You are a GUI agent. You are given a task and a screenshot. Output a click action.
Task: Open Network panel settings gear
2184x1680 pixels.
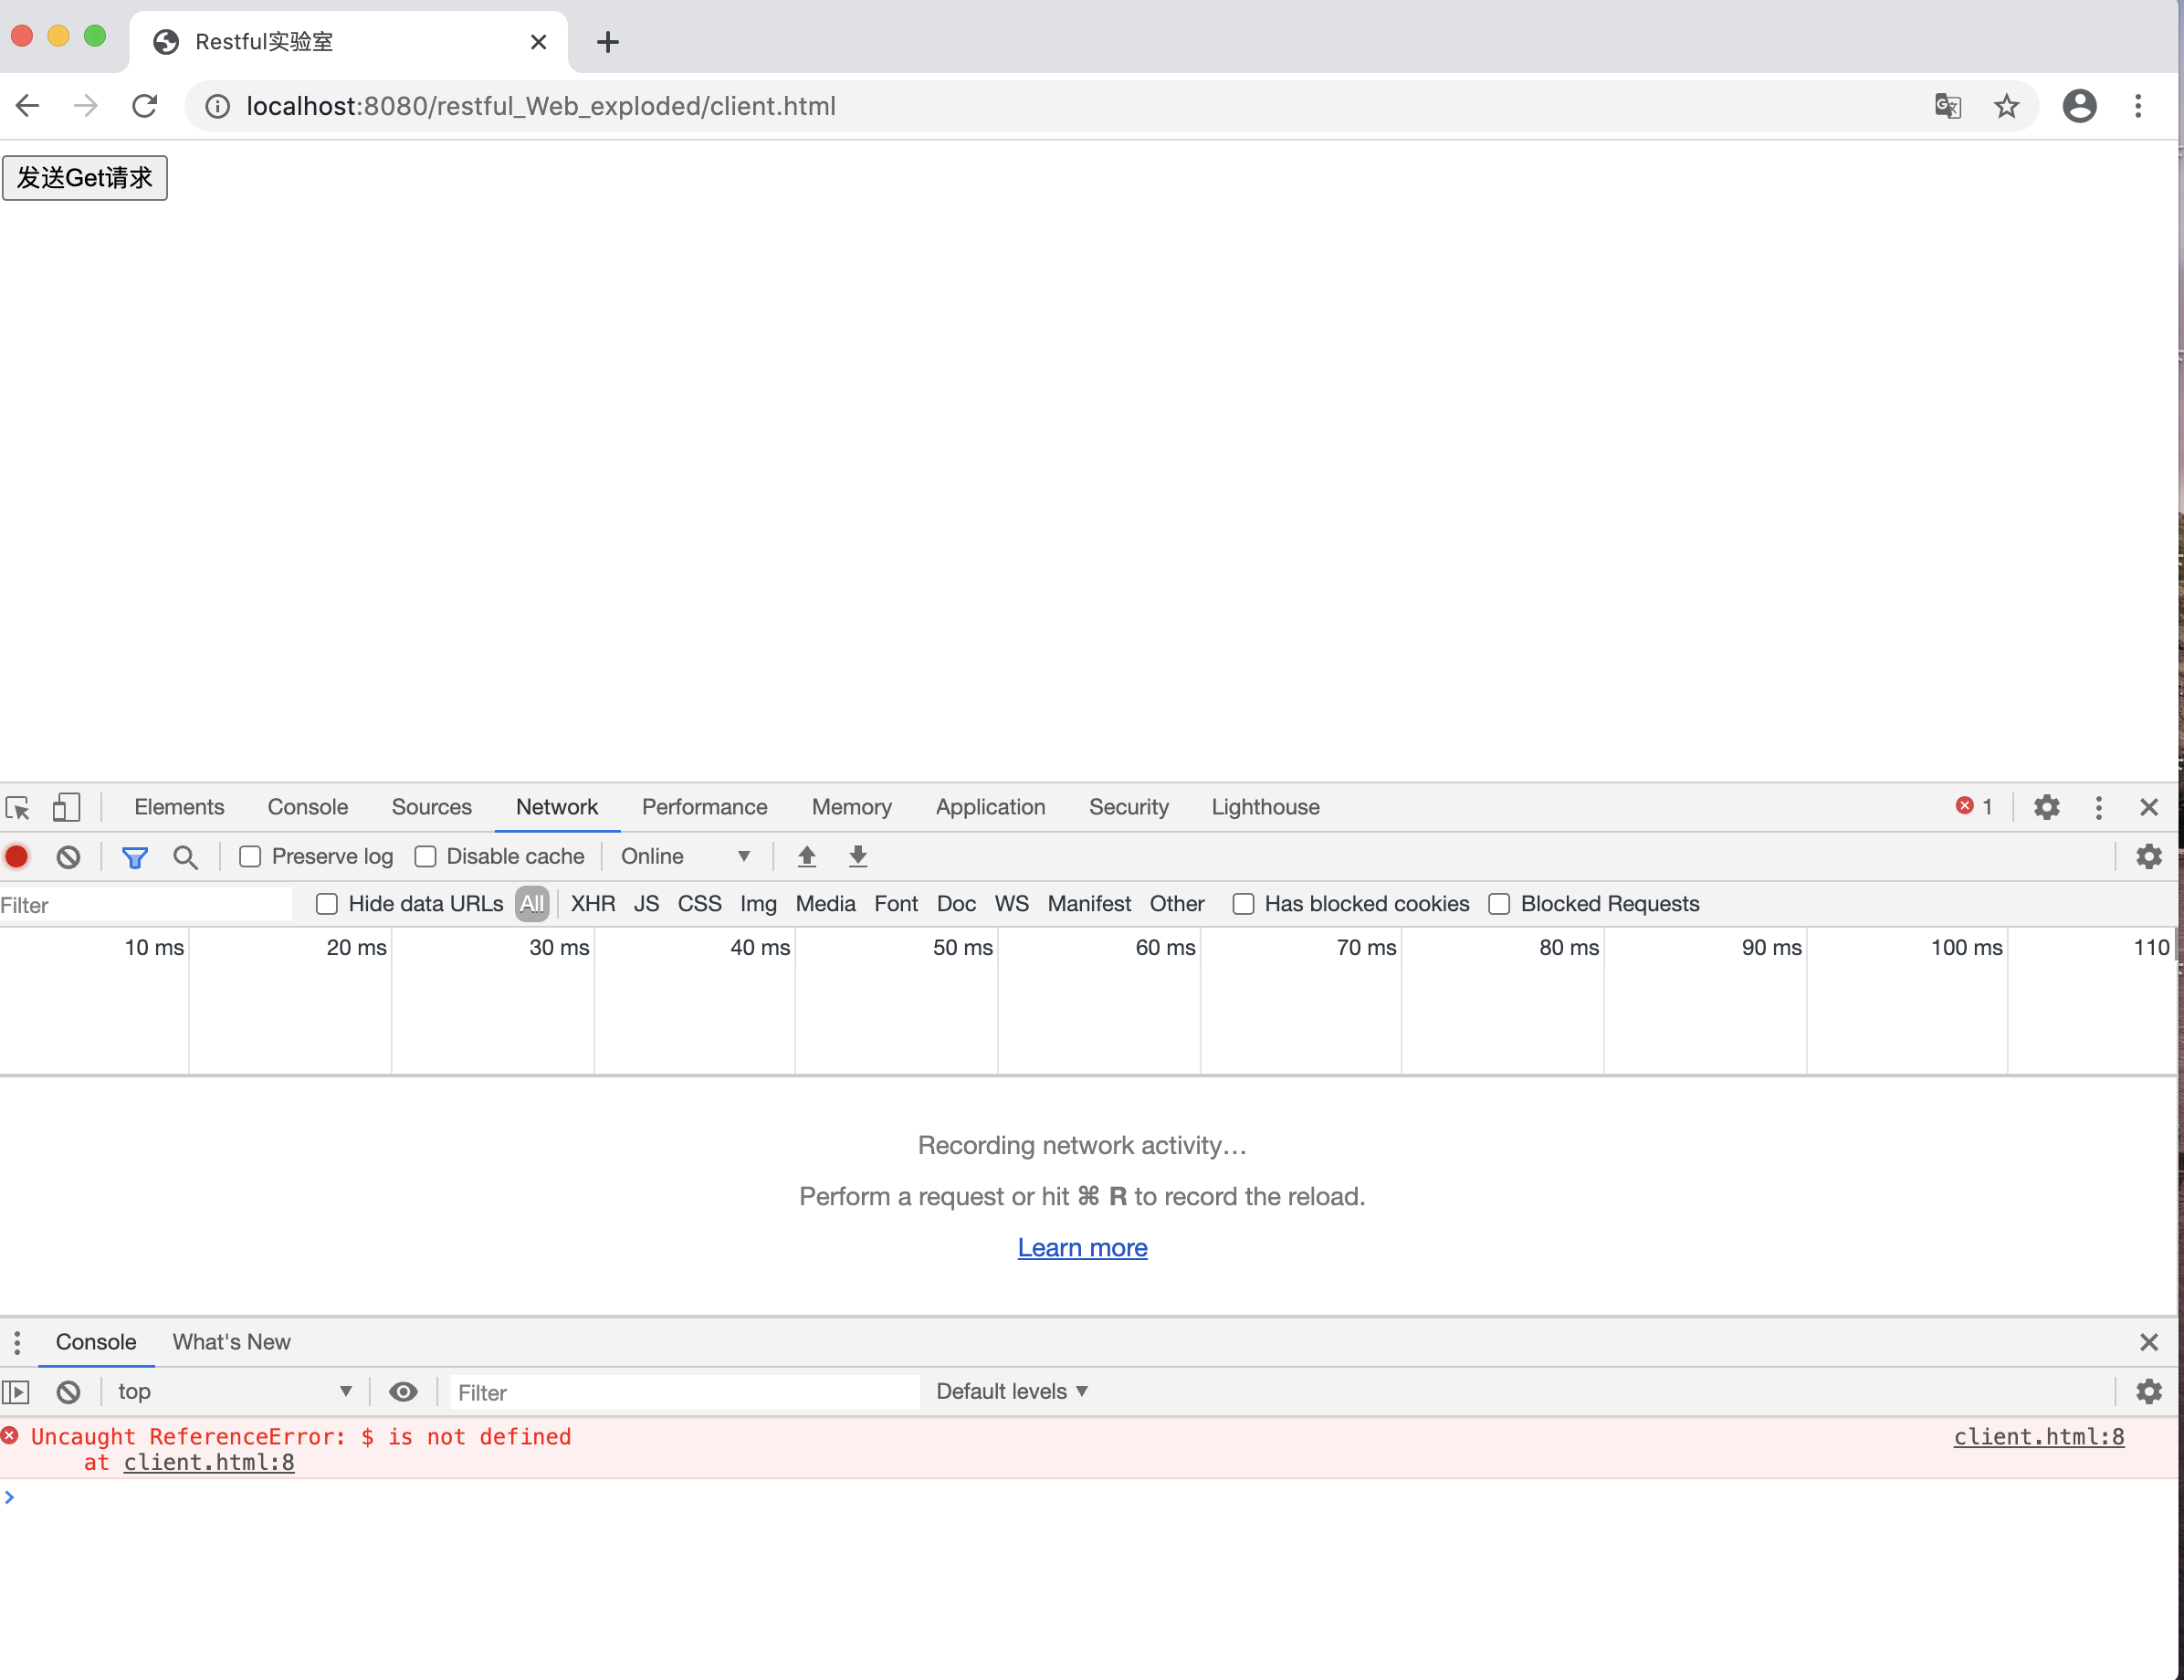pyautogui.click(x=2148, y=857)
